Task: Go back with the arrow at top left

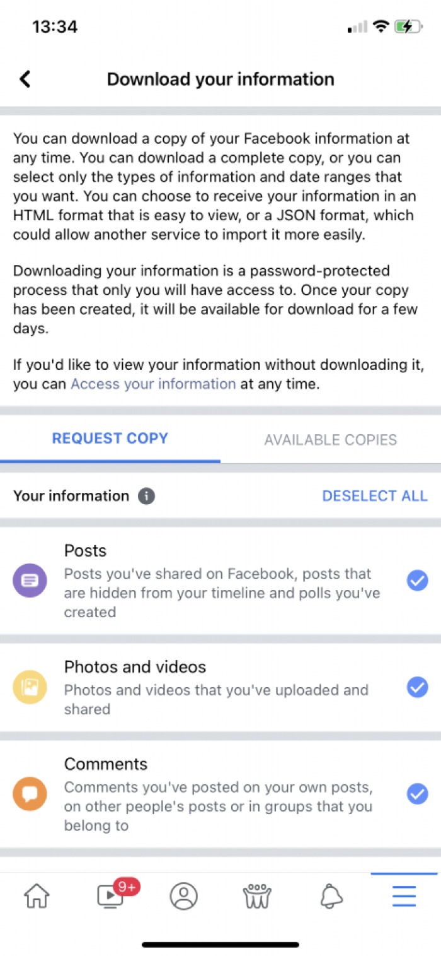Action: pos(24,79)
